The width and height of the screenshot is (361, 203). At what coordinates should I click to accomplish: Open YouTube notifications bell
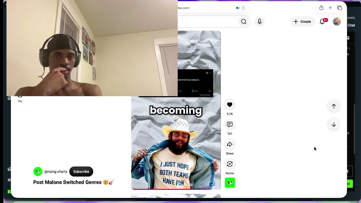click(x=322, y=21)
